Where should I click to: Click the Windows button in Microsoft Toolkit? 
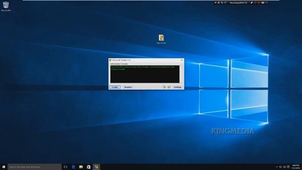pyautogui.click(x=169, y=87)
